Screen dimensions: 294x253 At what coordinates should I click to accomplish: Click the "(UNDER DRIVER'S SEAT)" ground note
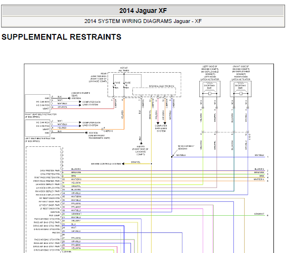click(80, 94)
